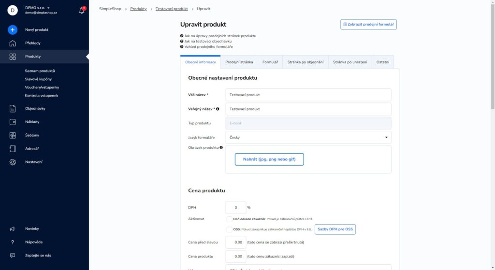
Task: Open Náklady via the wallet icon
Action: coord(12,122)
